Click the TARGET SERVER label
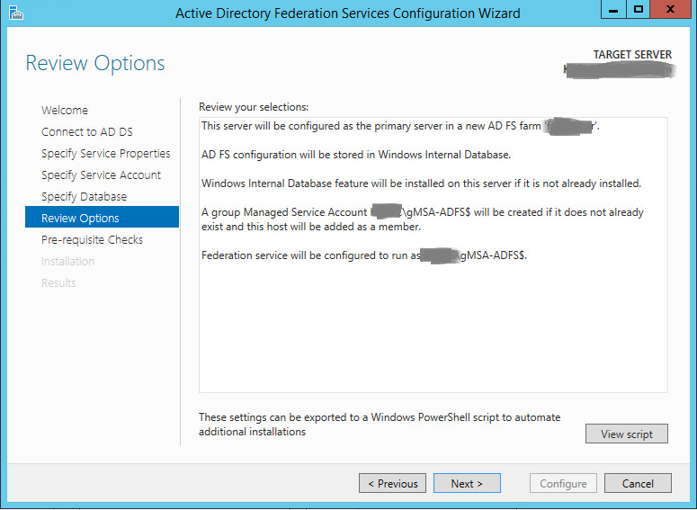Screen dimensions: 697x510 (x=632, y=55)
